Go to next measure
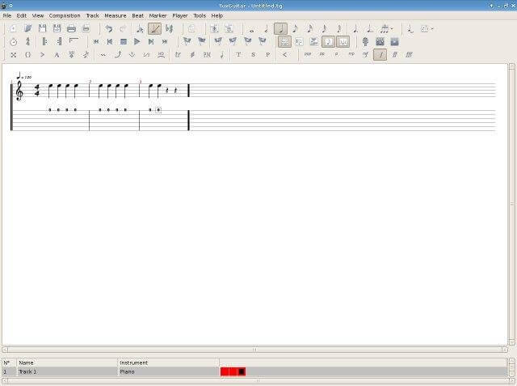 [x=151, y=41]
